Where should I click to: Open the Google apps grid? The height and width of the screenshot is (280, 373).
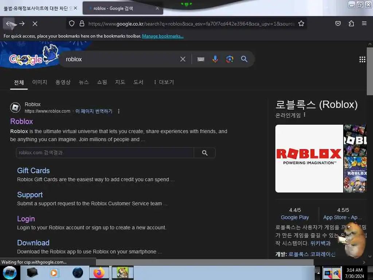(x=362, y=59)
